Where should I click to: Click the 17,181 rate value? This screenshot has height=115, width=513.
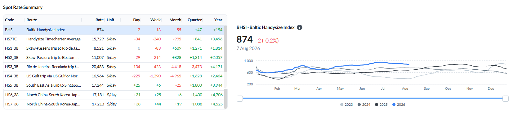click(x=98, y=95)
